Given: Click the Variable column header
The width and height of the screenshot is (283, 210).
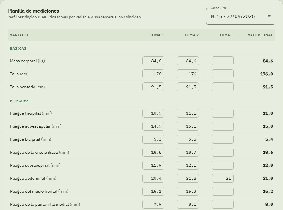Looking at the screenshot, I should tap(19, 35).
